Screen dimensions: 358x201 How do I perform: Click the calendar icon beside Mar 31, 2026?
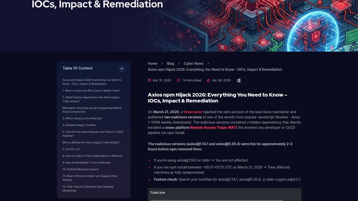point(149,80)
